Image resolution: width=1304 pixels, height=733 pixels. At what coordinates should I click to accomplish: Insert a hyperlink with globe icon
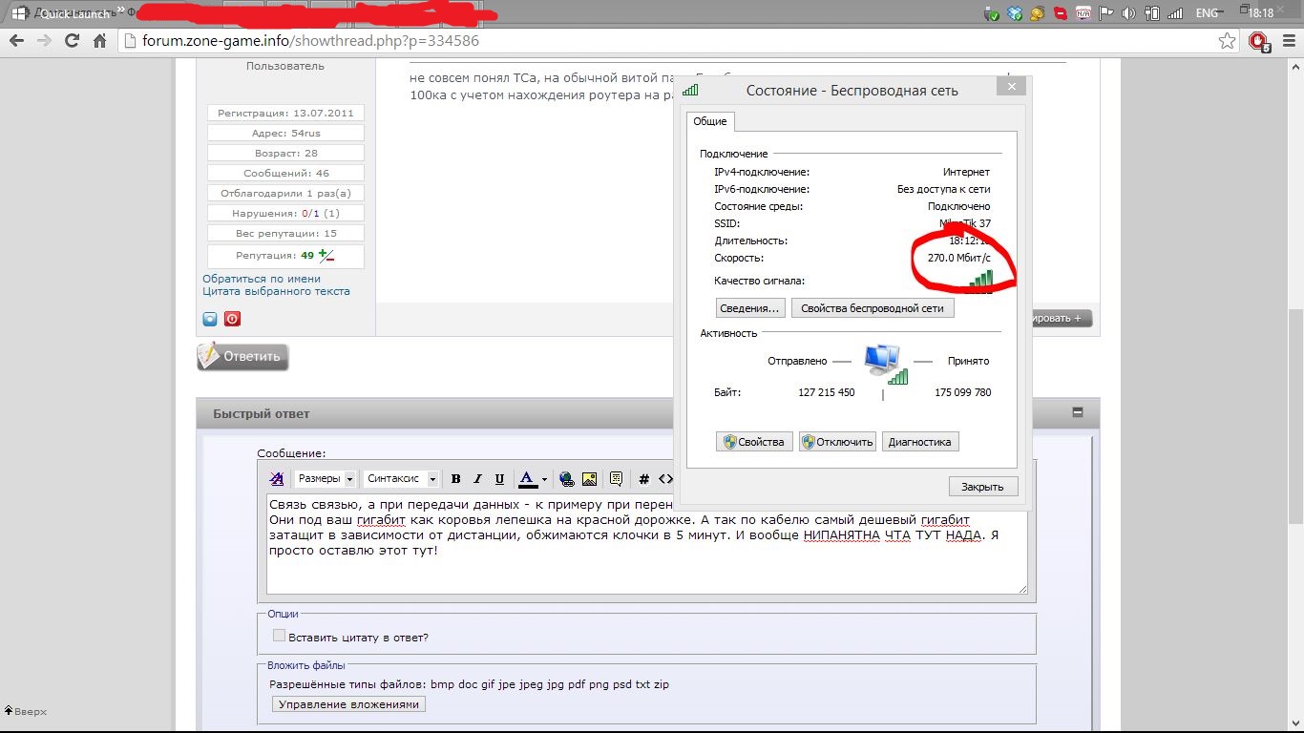567,479
